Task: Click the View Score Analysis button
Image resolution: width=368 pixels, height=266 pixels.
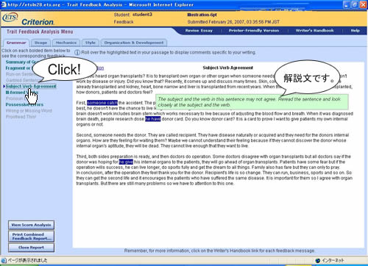Action: pyautogui.click(x=31, y=225)
